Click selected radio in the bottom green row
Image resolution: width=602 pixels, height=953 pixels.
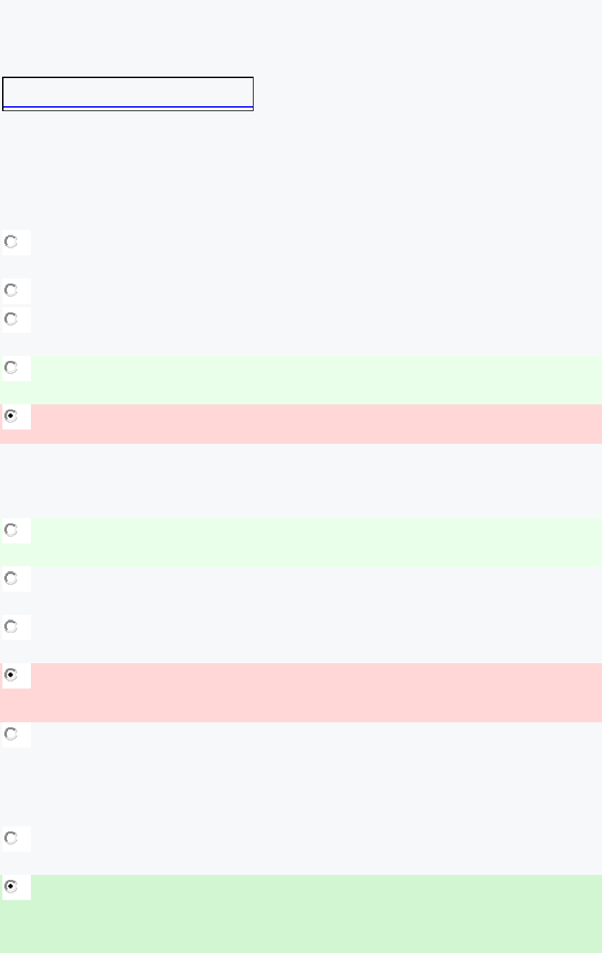[x=11, y=887]
